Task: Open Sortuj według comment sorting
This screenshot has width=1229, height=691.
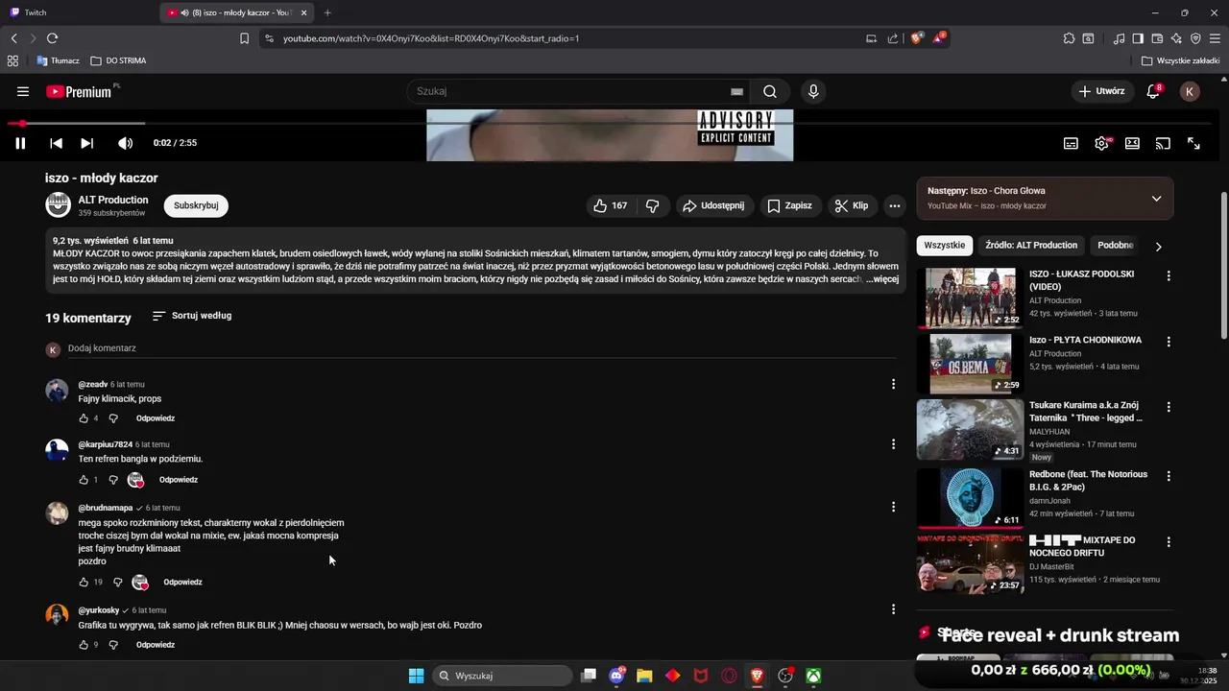Action: (192, 316)
